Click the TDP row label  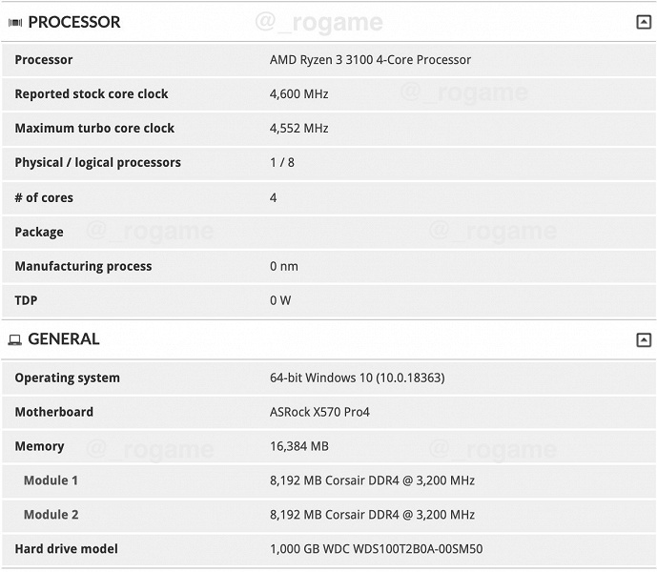pyautogui.click(x=26, y=301)
